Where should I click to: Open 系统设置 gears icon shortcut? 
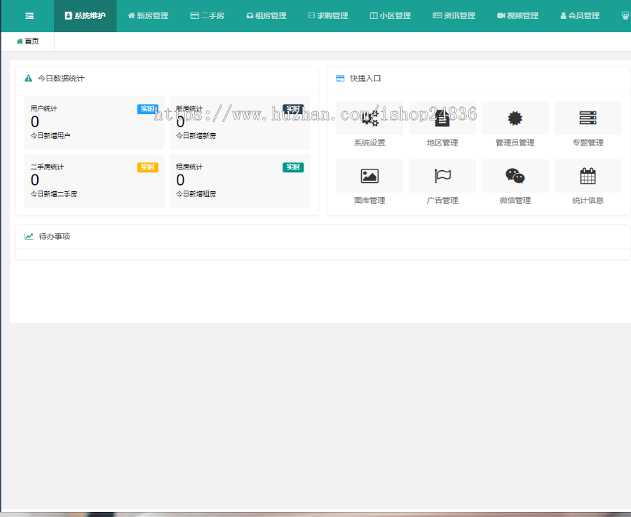[369, 118]
